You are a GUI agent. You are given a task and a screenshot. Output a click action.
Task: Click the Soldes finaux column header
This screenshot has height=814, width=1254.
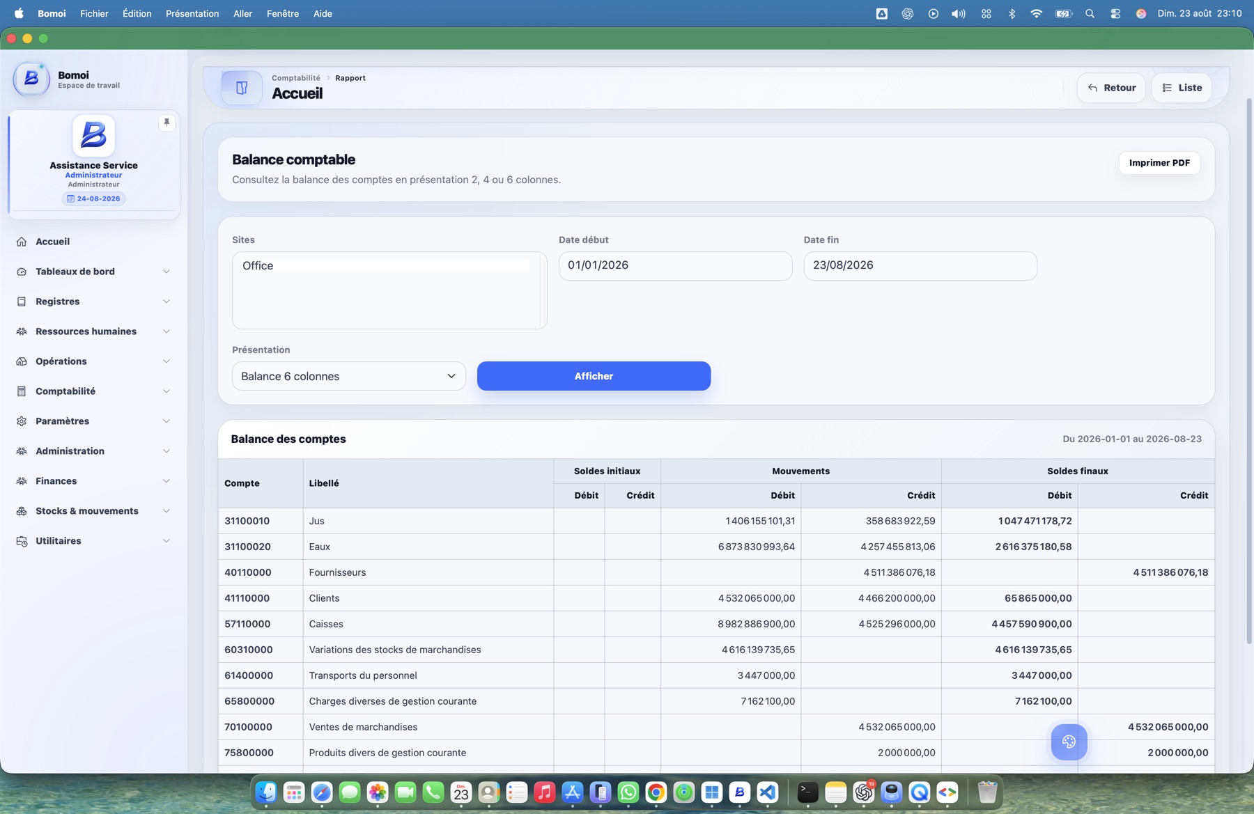pyautogui.click(x=1078, y=471)
